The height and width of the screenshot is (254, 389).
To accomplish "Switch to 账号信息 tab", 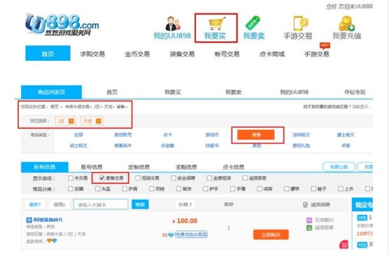I will pos(92,167).
